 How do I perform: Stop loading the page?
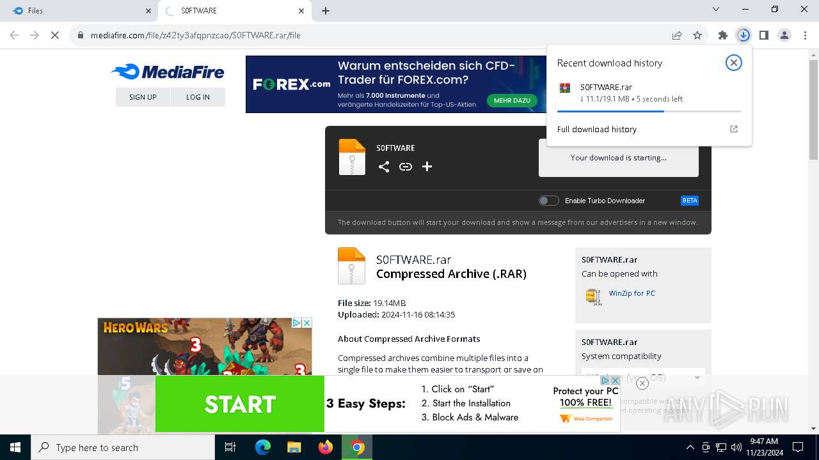tap(55, 35)
